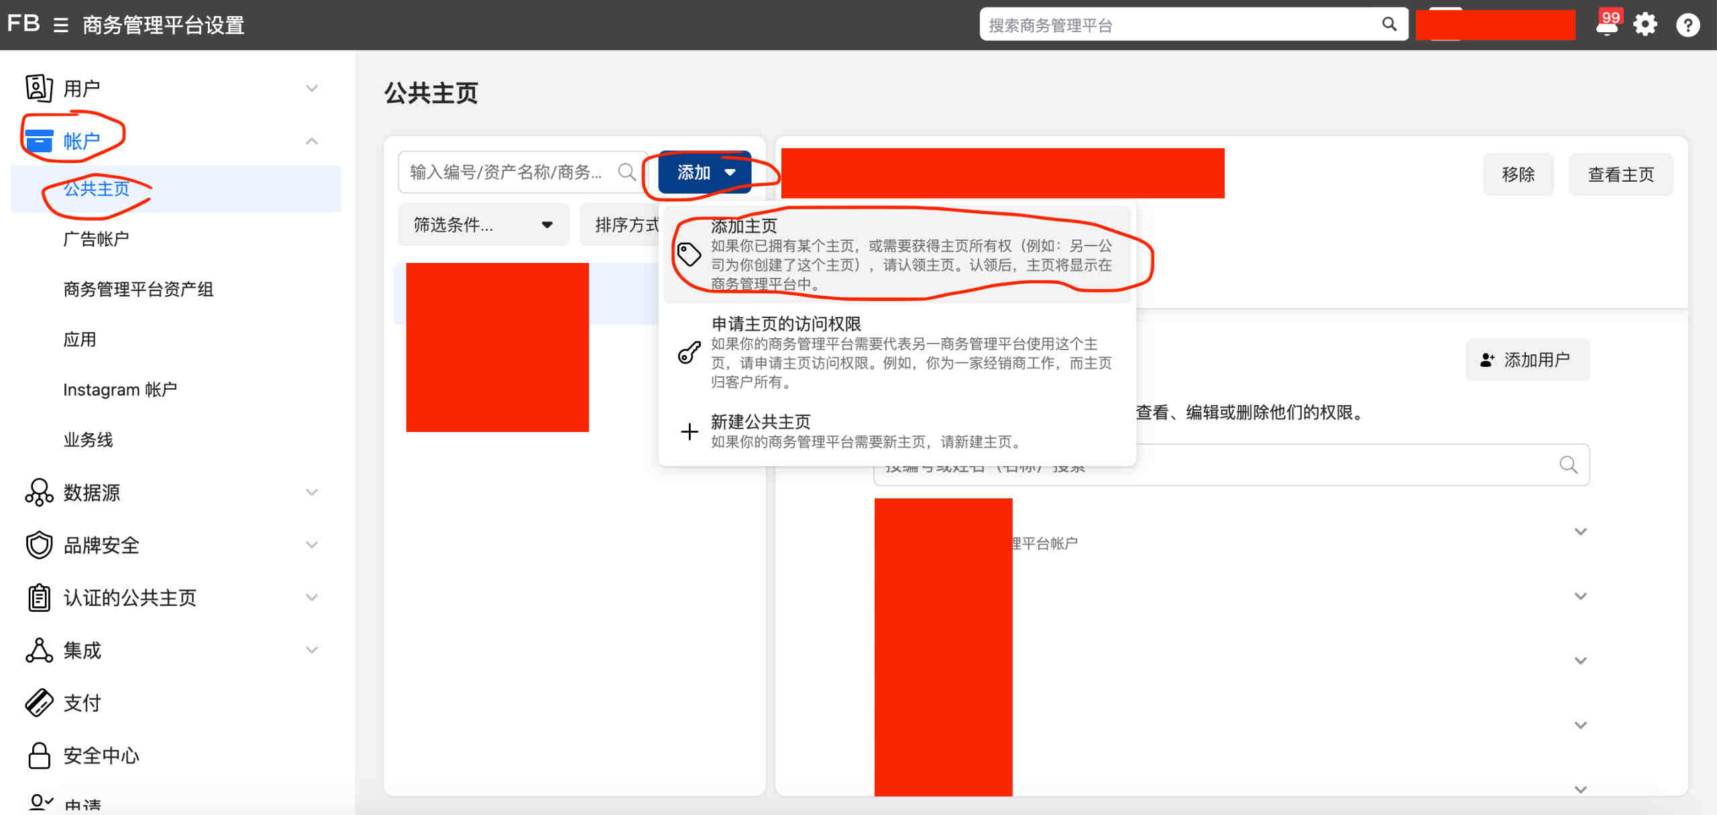Click the 添加用户 button

coord(1528,360)
